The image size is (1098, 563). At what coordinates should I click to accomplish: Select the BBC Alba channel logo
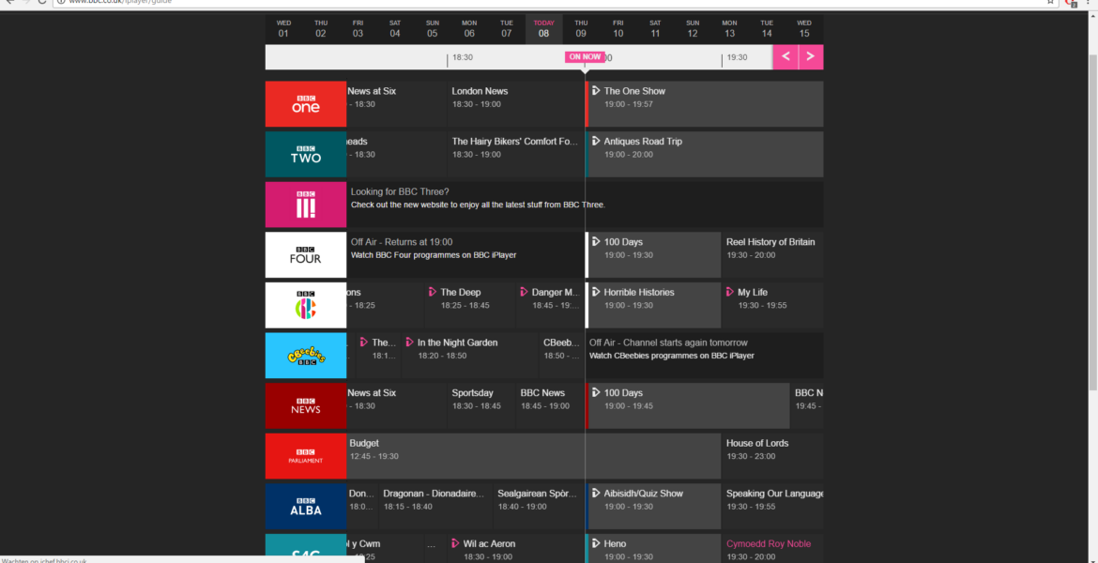[306, 506]
